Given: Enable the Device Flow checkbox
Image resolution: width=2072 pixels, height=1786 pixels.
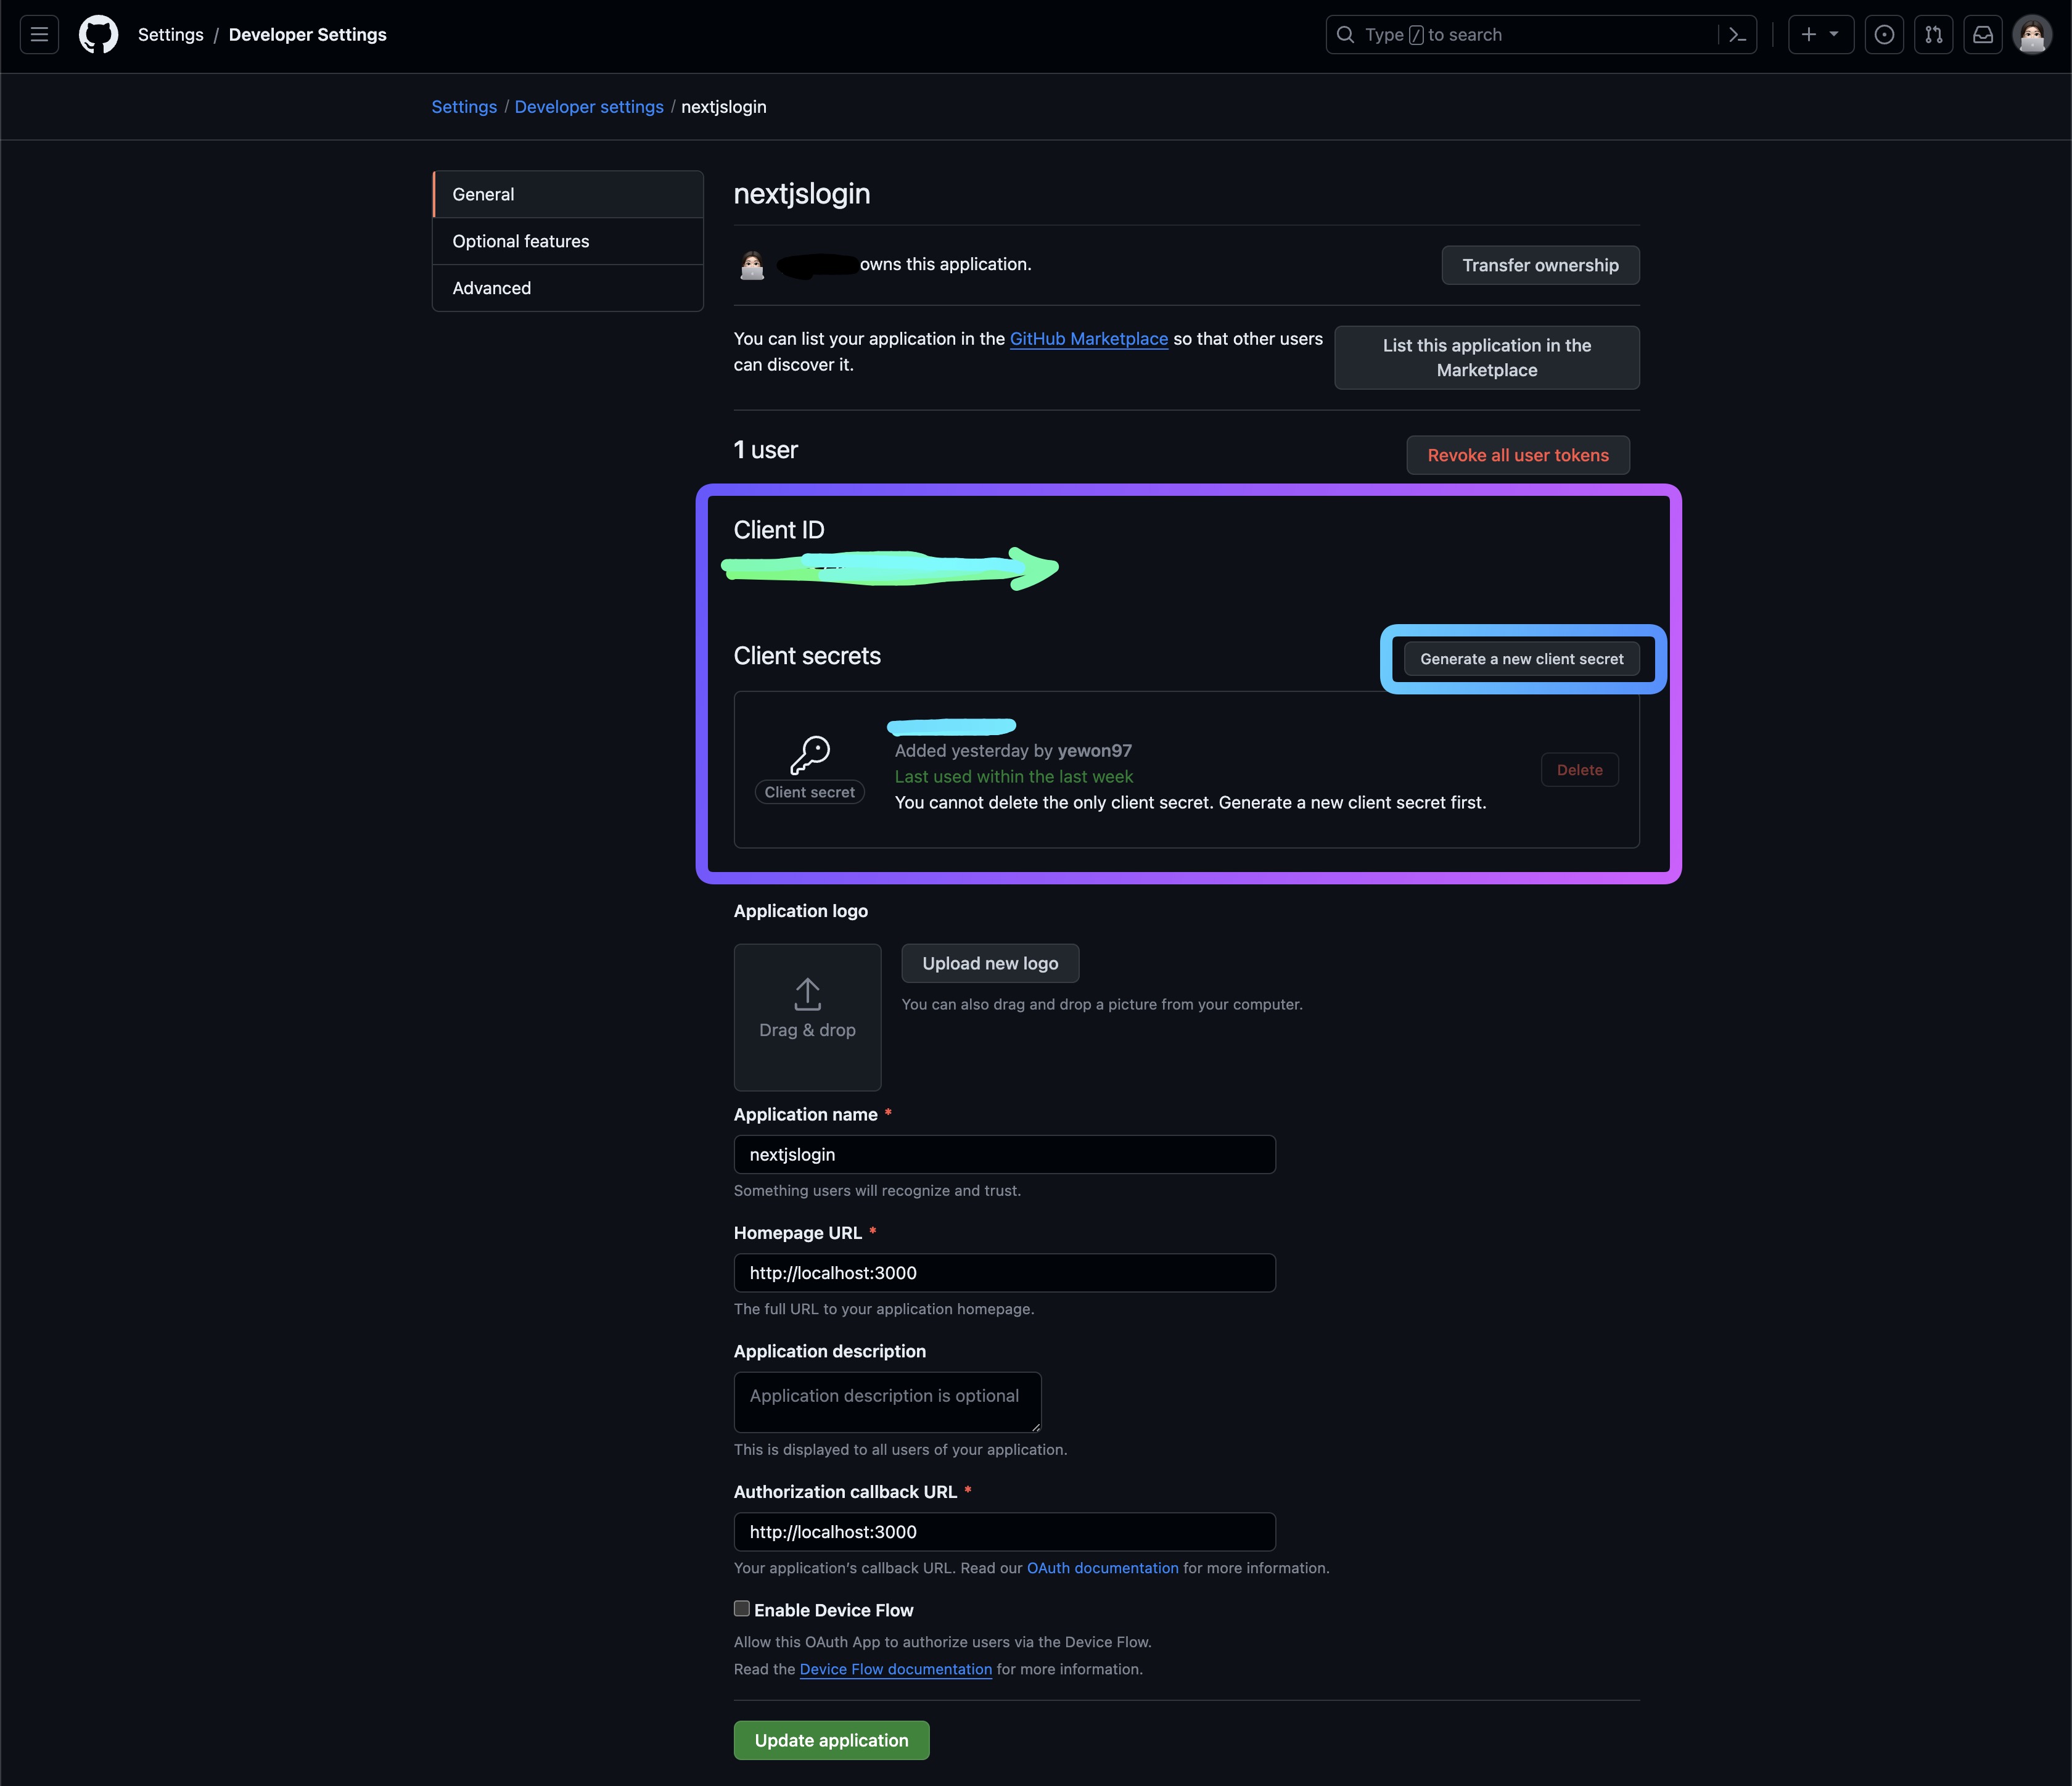Looking at the screenshot, I should click(x=742, y=1608).
